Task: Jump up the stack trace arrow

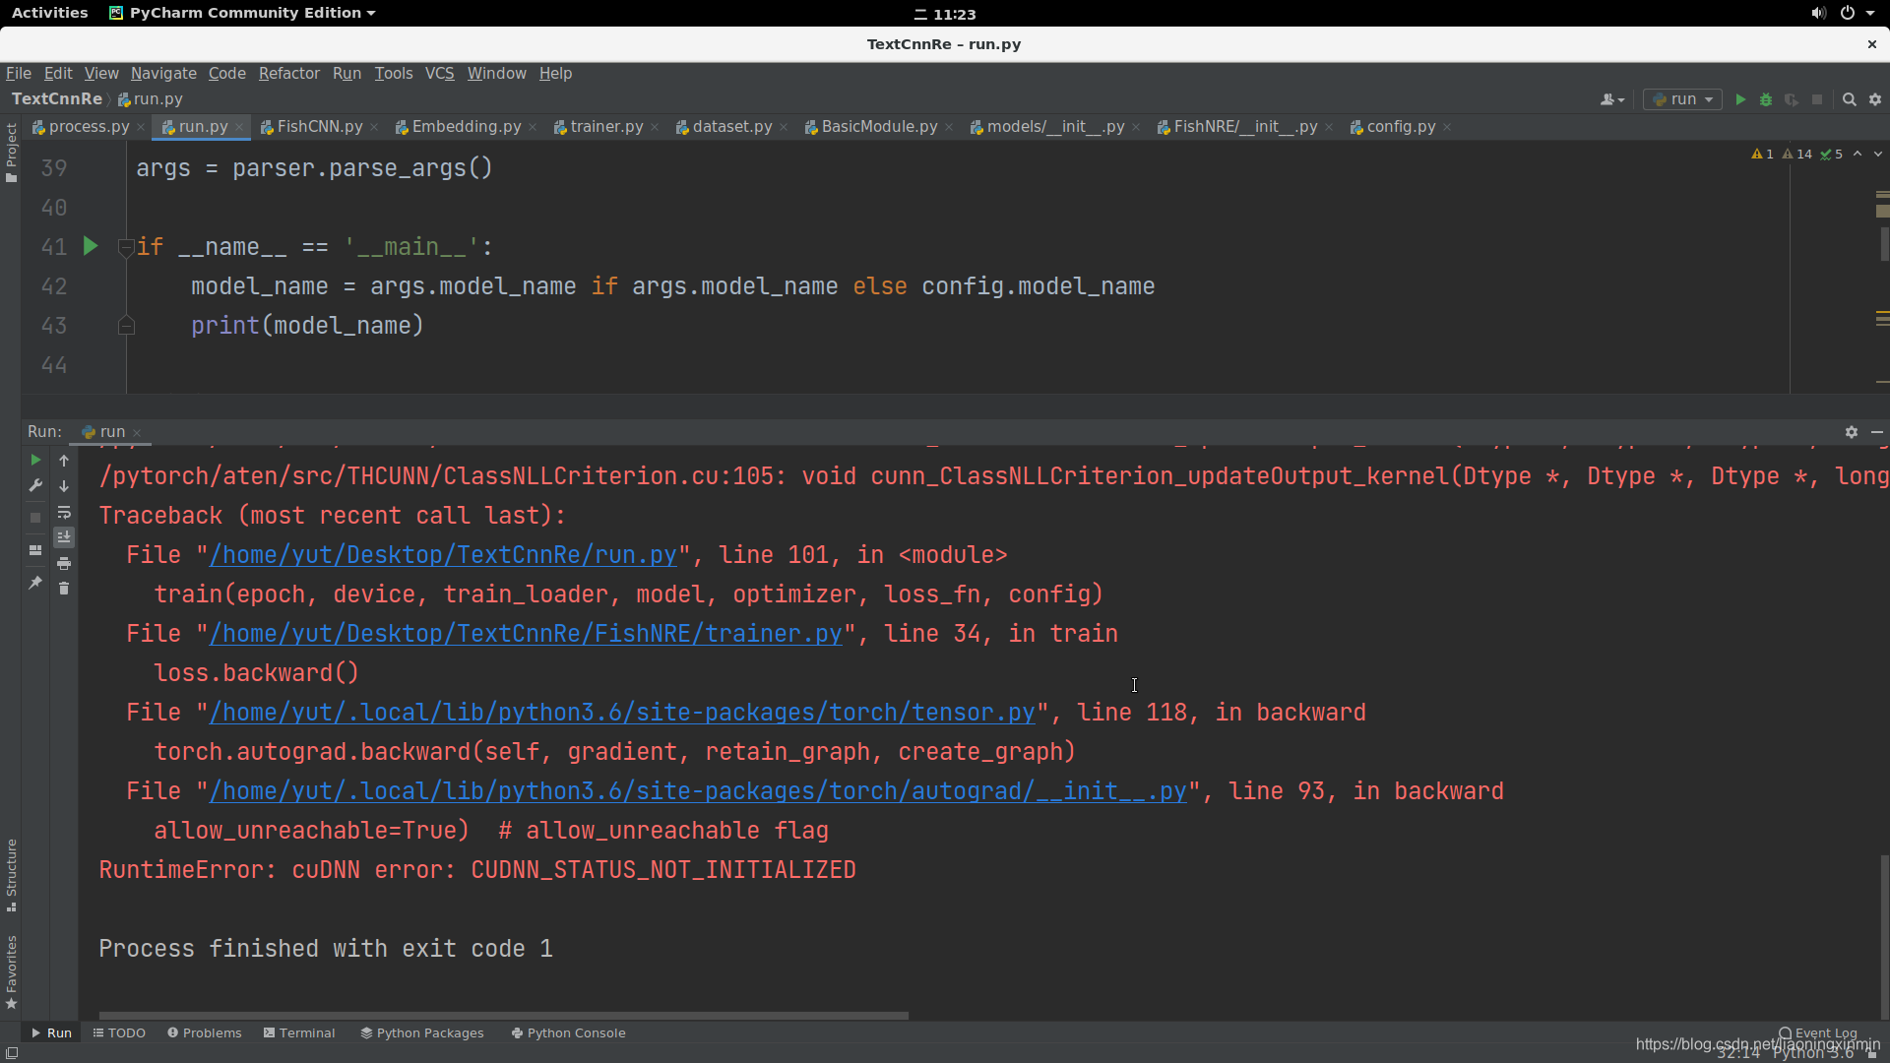Action: coord(64,460)
